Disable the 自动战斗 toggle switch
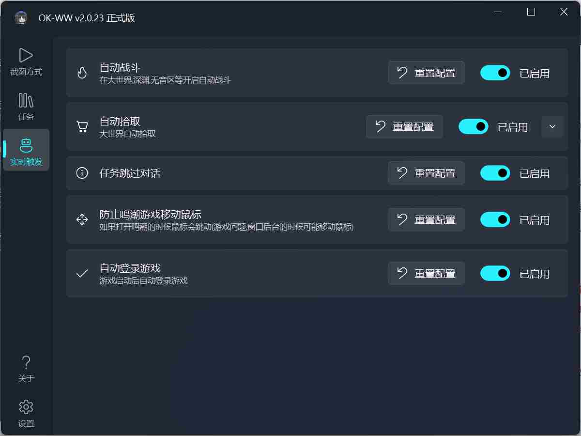581x436 pixels. point(495,73)
